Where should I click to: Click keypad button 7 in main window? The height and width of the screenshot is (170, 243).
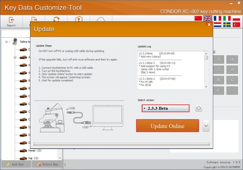(218, 70)
